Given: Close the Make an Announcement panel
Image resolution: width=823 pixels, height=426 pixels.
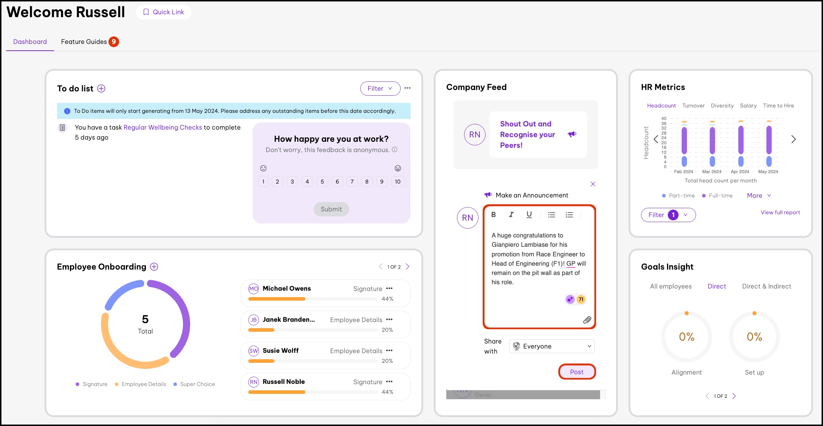Looking at the screenshot, I should click(593, 184).
